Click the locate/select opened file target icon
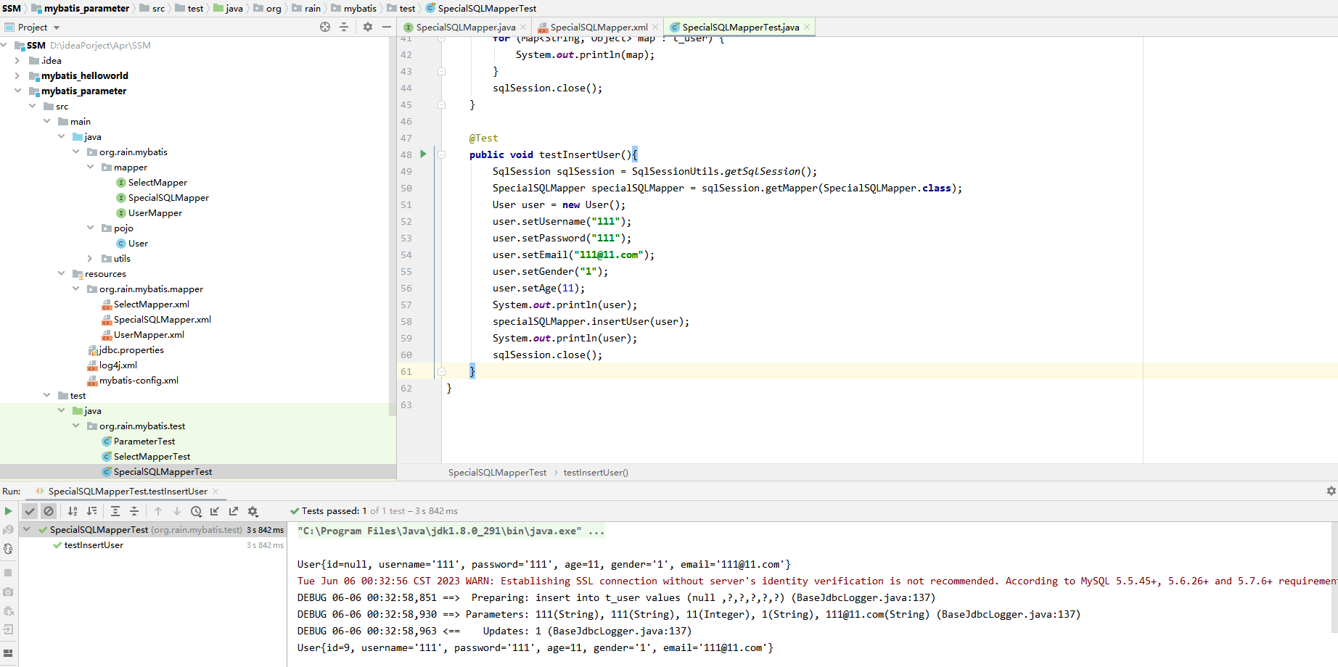1338x667 pixels. (x=325, y=27)
